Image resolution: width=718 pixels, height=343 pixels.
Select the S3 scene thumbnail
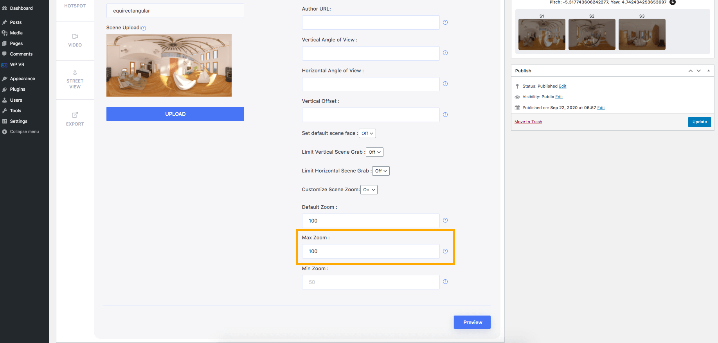coord(642,34)
